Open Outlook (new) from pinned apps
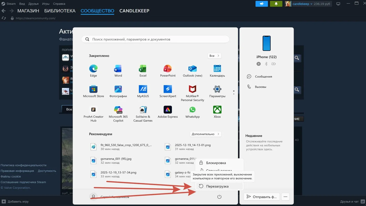This screenshot has height=206, width=366. 192,71
